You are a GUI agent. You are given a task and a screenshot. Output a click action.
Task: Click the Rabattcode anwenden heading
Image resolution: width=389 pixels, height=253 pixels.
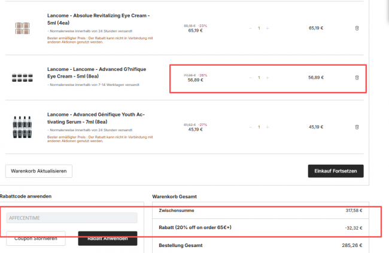point(26,196)
